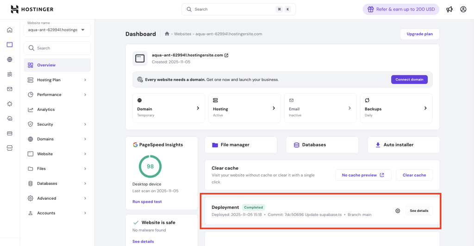Open the globe domains icon in left rail
474x246 pixels.
[x=10, y=60]
